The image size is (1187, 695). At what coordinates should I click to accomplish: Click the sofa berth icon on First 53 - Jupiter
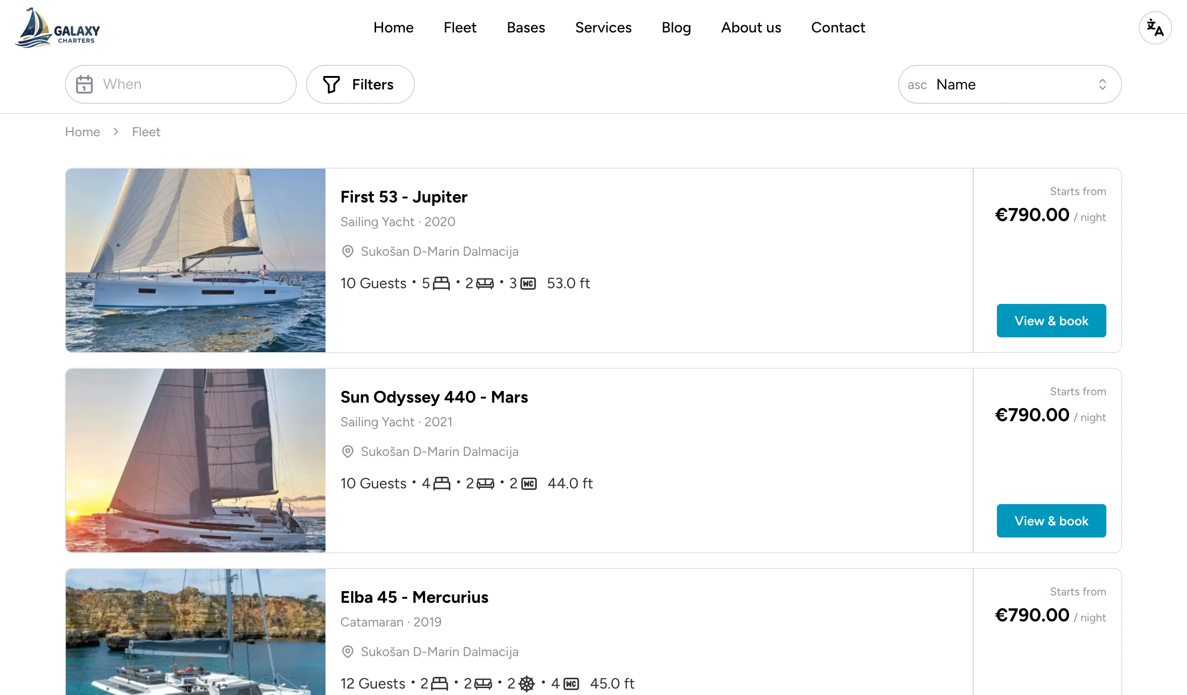point(485,283)
